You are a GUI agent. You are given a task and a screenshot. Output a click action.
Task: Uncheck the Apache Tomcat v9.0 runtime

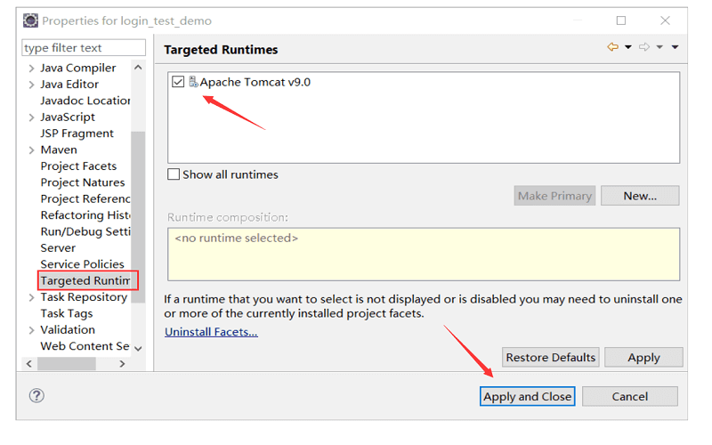178,82
